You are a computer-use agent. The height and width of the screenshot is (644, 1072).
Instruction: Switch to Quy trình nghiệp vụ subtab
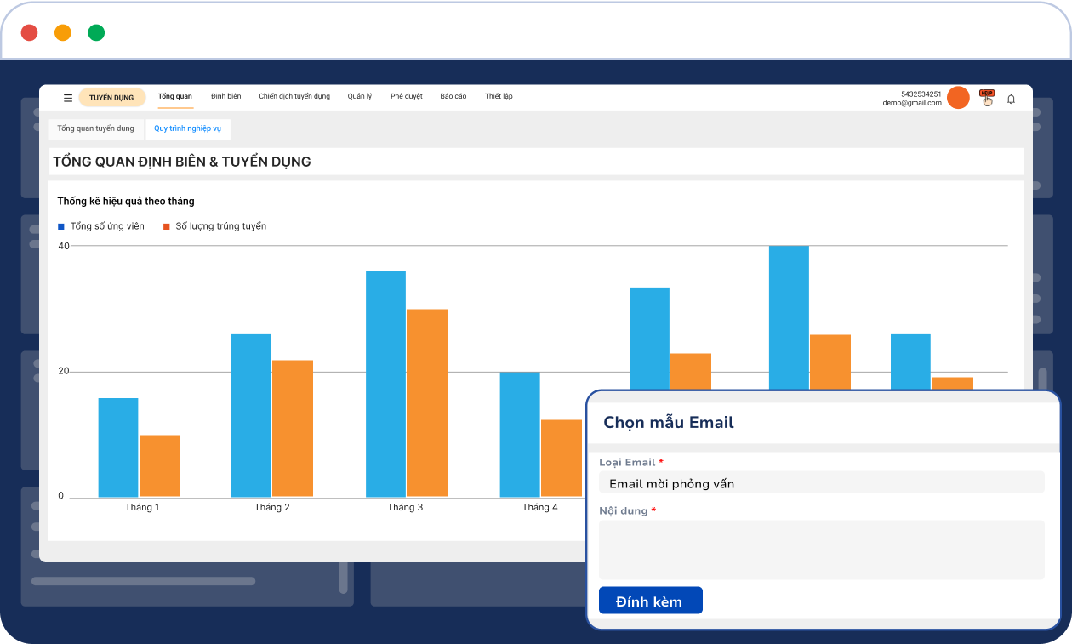pos(187,128)
